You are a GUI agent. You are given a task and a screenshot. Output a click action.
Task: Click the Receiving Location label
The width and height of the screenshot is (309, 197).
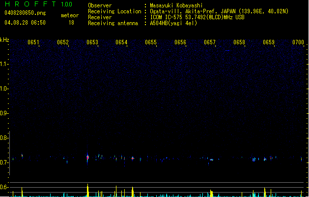[x=114, y=11]
